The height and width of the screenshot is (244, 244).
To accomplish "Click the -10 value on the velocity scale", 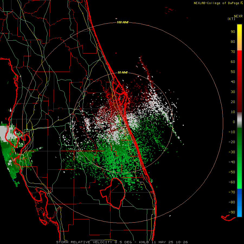I will (232, 132).
